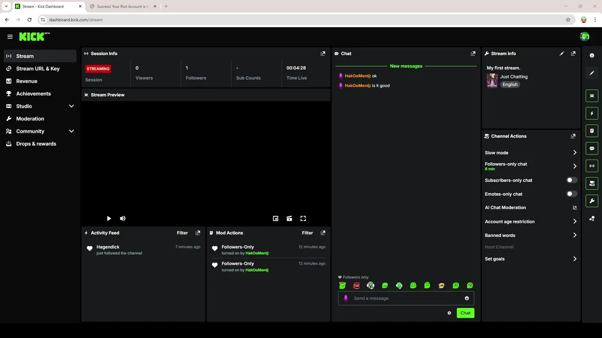The image size is (602, 338).
Task: Bookmark this page with star icon
Action: click(x=568, y=20)
